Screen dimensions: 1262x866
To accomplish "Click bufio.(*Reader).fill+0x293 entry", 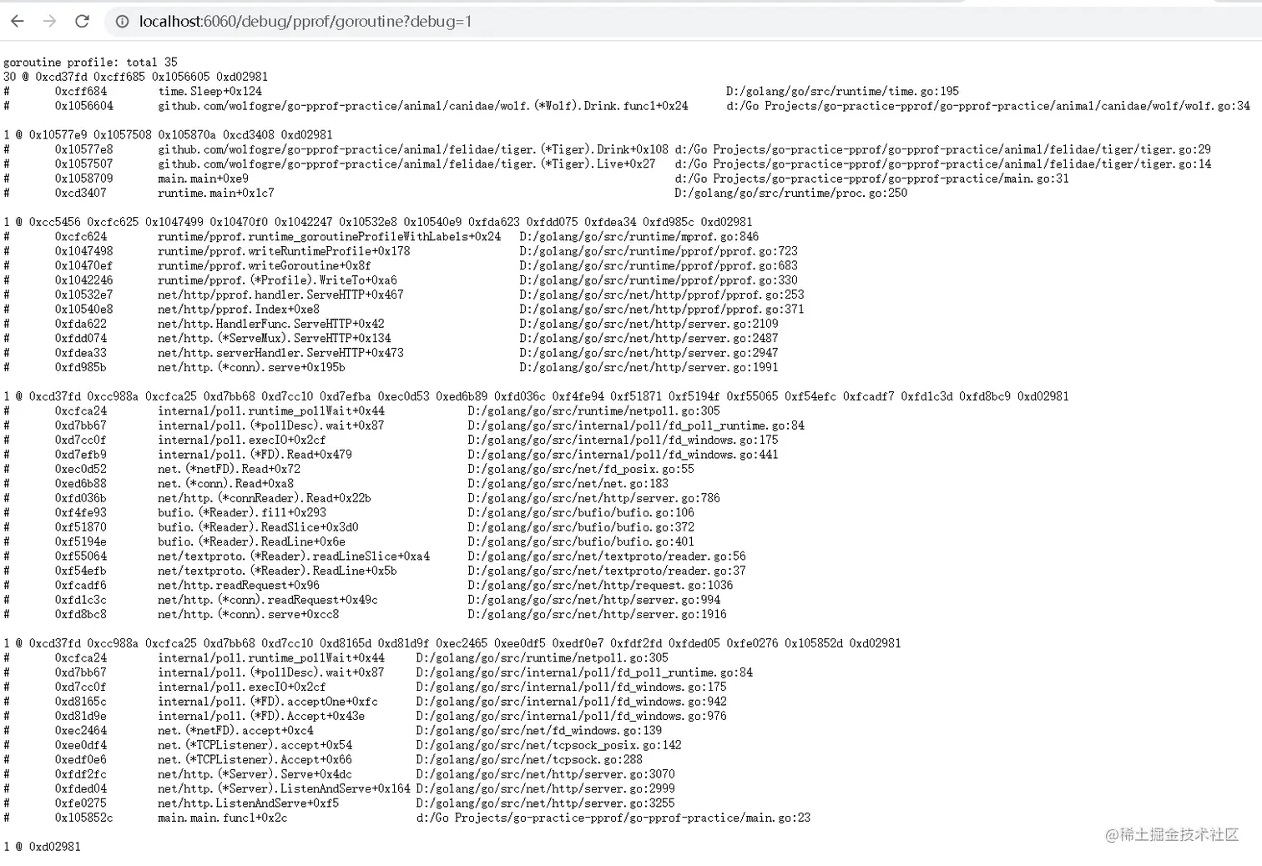I will (x=242, y=513).
